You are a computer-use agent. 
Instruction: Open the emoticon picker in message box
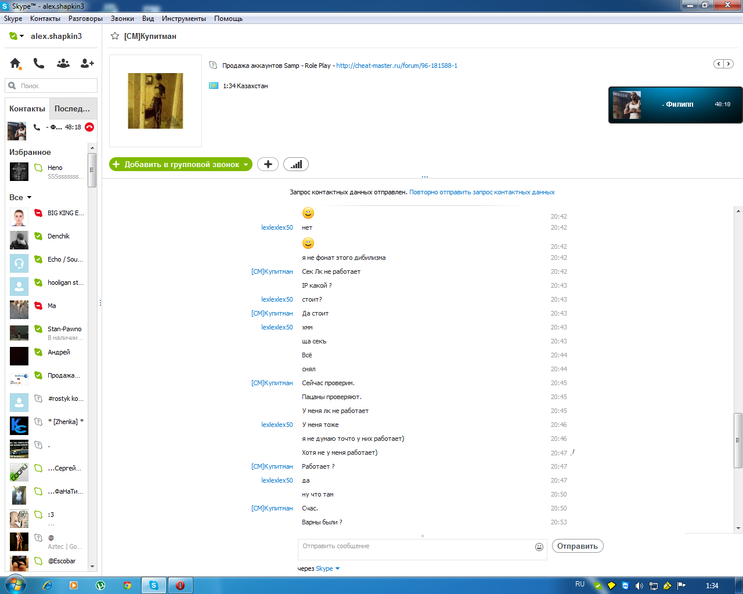tap(539, 546)
